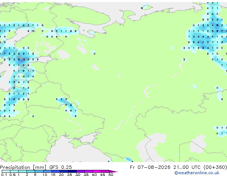Select the GFS 0.25 model label
Viewport: 227px width, 176px height.
[x=61, y=167]
